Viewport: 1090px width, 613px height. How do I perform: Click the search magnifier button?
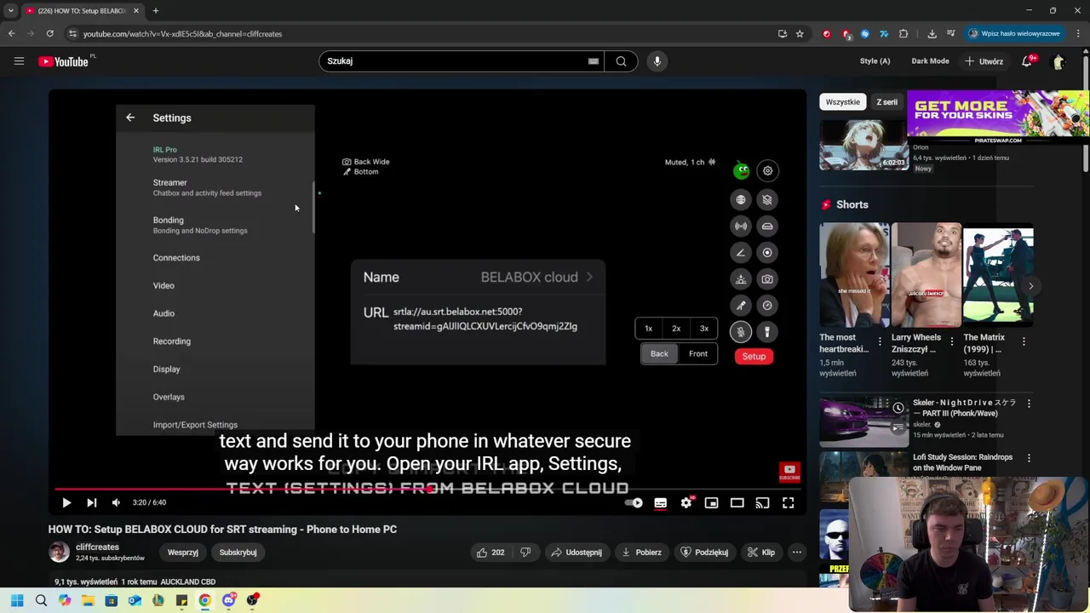click(x=621, y=61)
